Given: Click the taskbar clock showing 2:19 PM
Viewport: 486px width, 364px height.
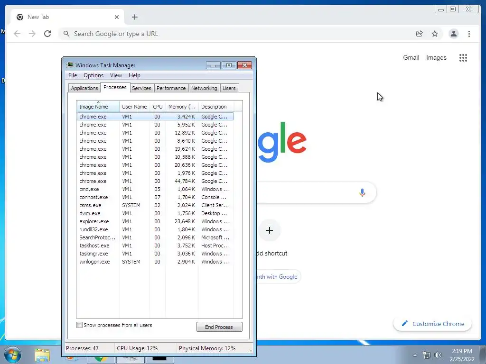Looking at the screenshot, I should [x=462, y=355].
